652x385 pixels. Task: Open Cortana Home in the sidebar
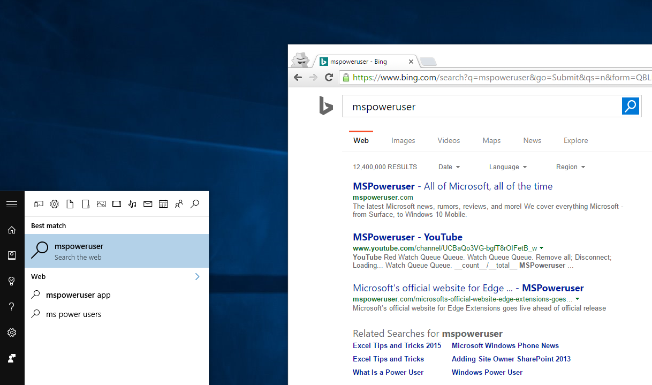(12, 230)
